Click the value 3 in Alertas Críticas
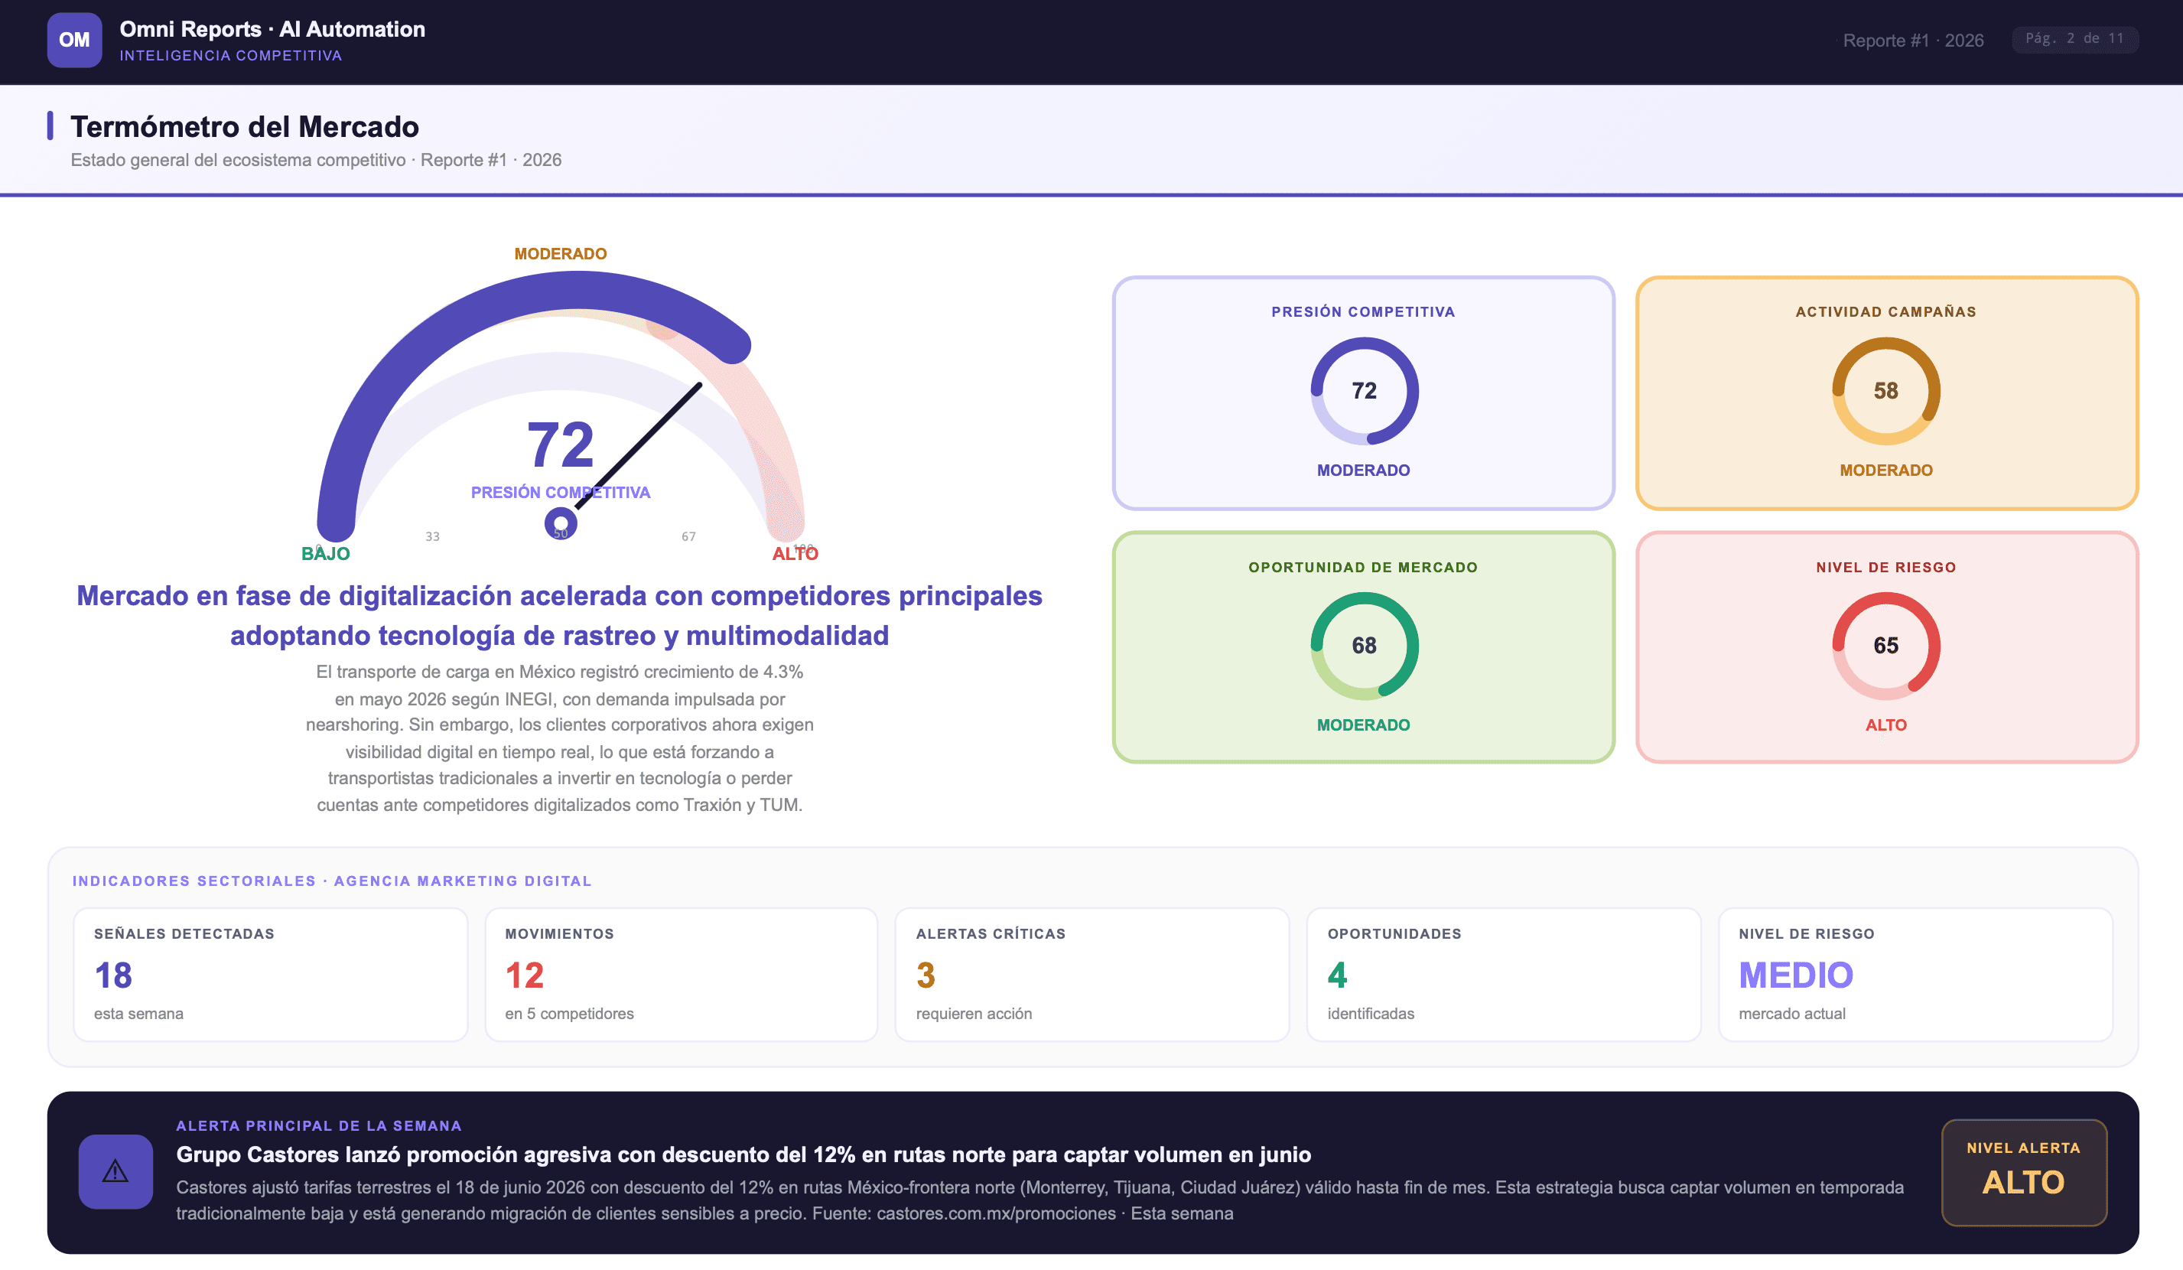Viewport: 2183px width, 1270px height. pyautogui.click(x=926, y=975)
